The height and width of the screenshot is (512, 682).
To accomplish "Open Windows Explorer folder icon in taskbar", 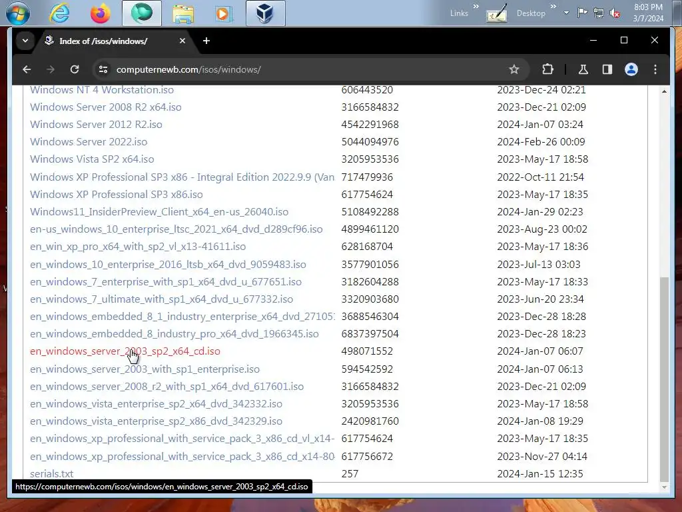I will [183, 13].
